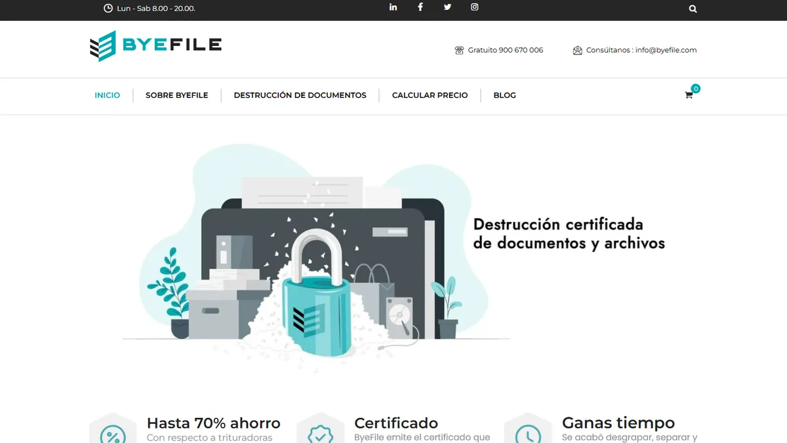Call the Gratuito 900 670 006 number
This screenshot has height=443, width=787.
click(506, 50)
